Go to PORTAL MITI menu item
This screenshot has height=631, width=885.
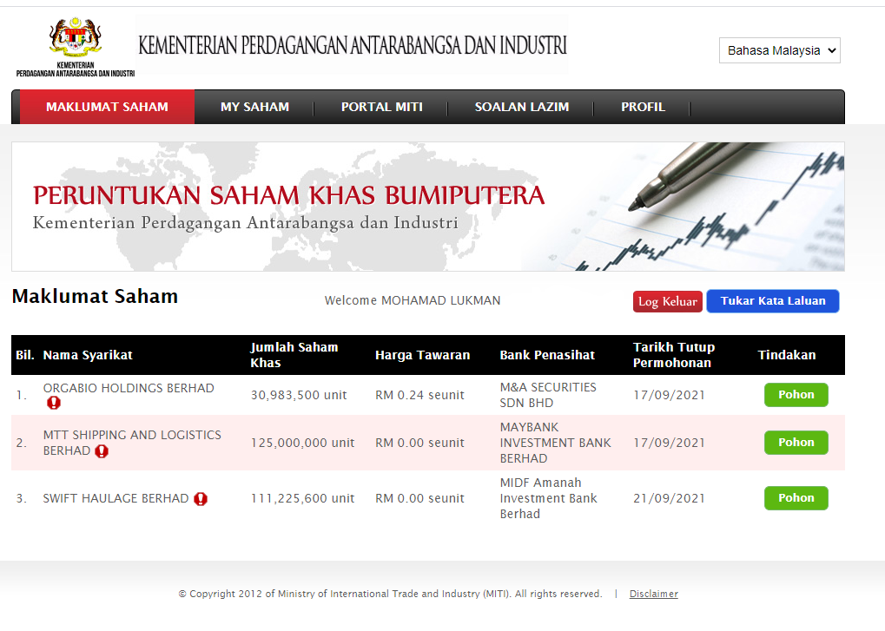click(x=381, y=107)
